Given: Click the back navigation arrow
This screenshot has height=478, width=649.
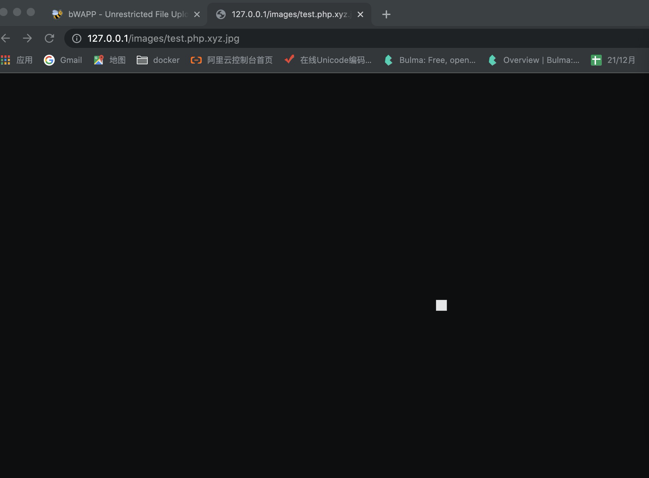Looking at the screenshot, I should click(x=5, y=38).
